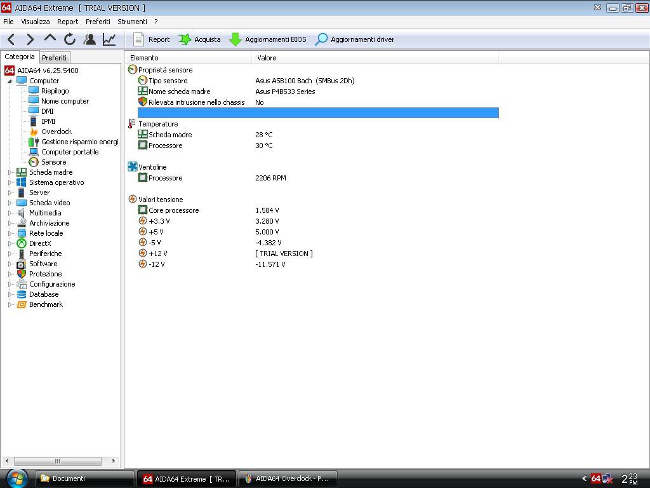
Task: Click the sidebar horizontal scrollbar right arrow
Action: (114, 461)
